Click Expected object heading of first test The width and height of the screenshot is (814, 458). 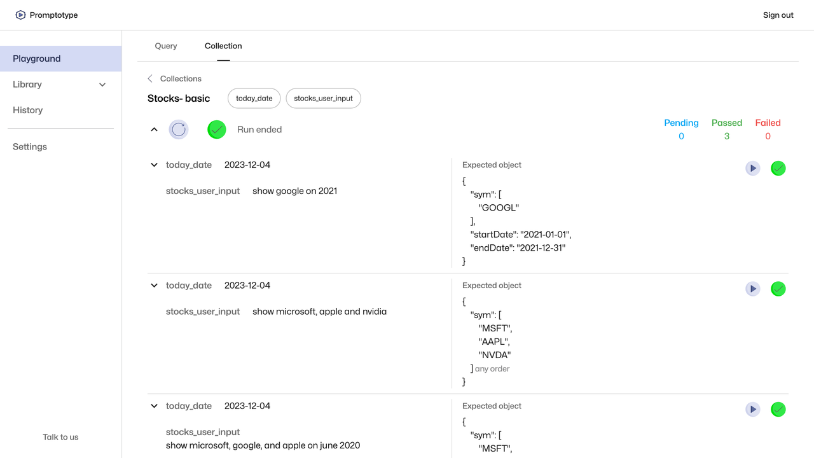tap(492, 165)
